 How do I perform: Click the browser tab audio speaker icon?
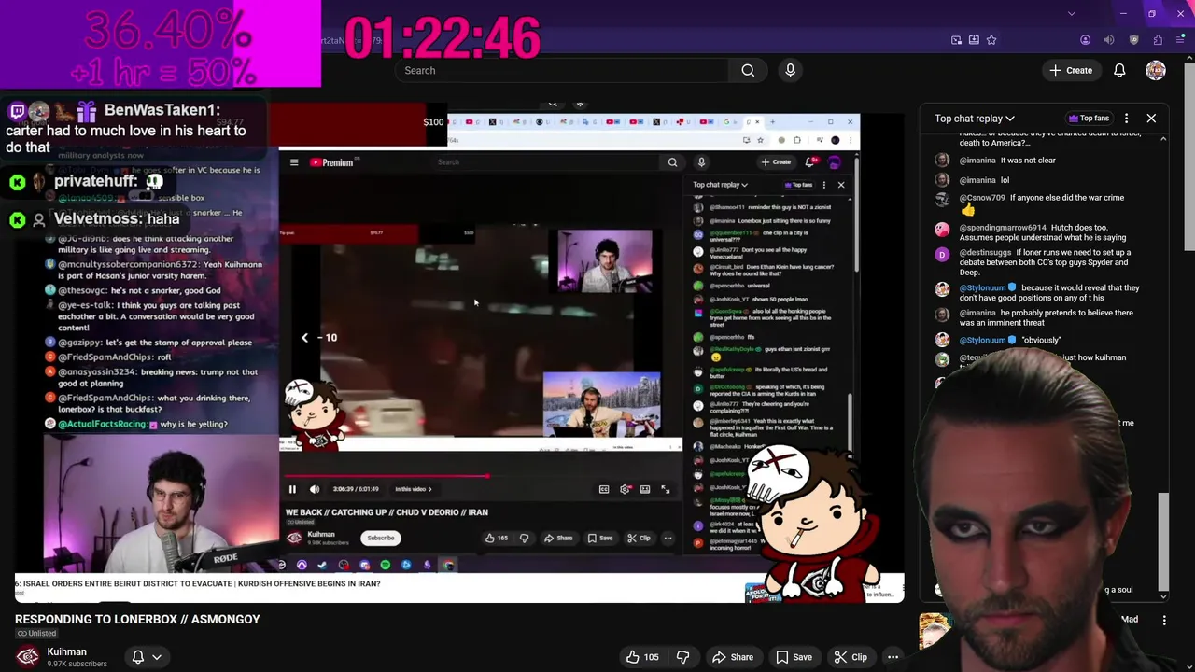coord(1108,40)
